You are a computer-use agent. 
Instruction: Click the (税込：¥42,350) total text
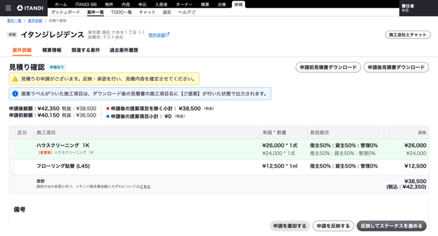click(x=407, y=187)
